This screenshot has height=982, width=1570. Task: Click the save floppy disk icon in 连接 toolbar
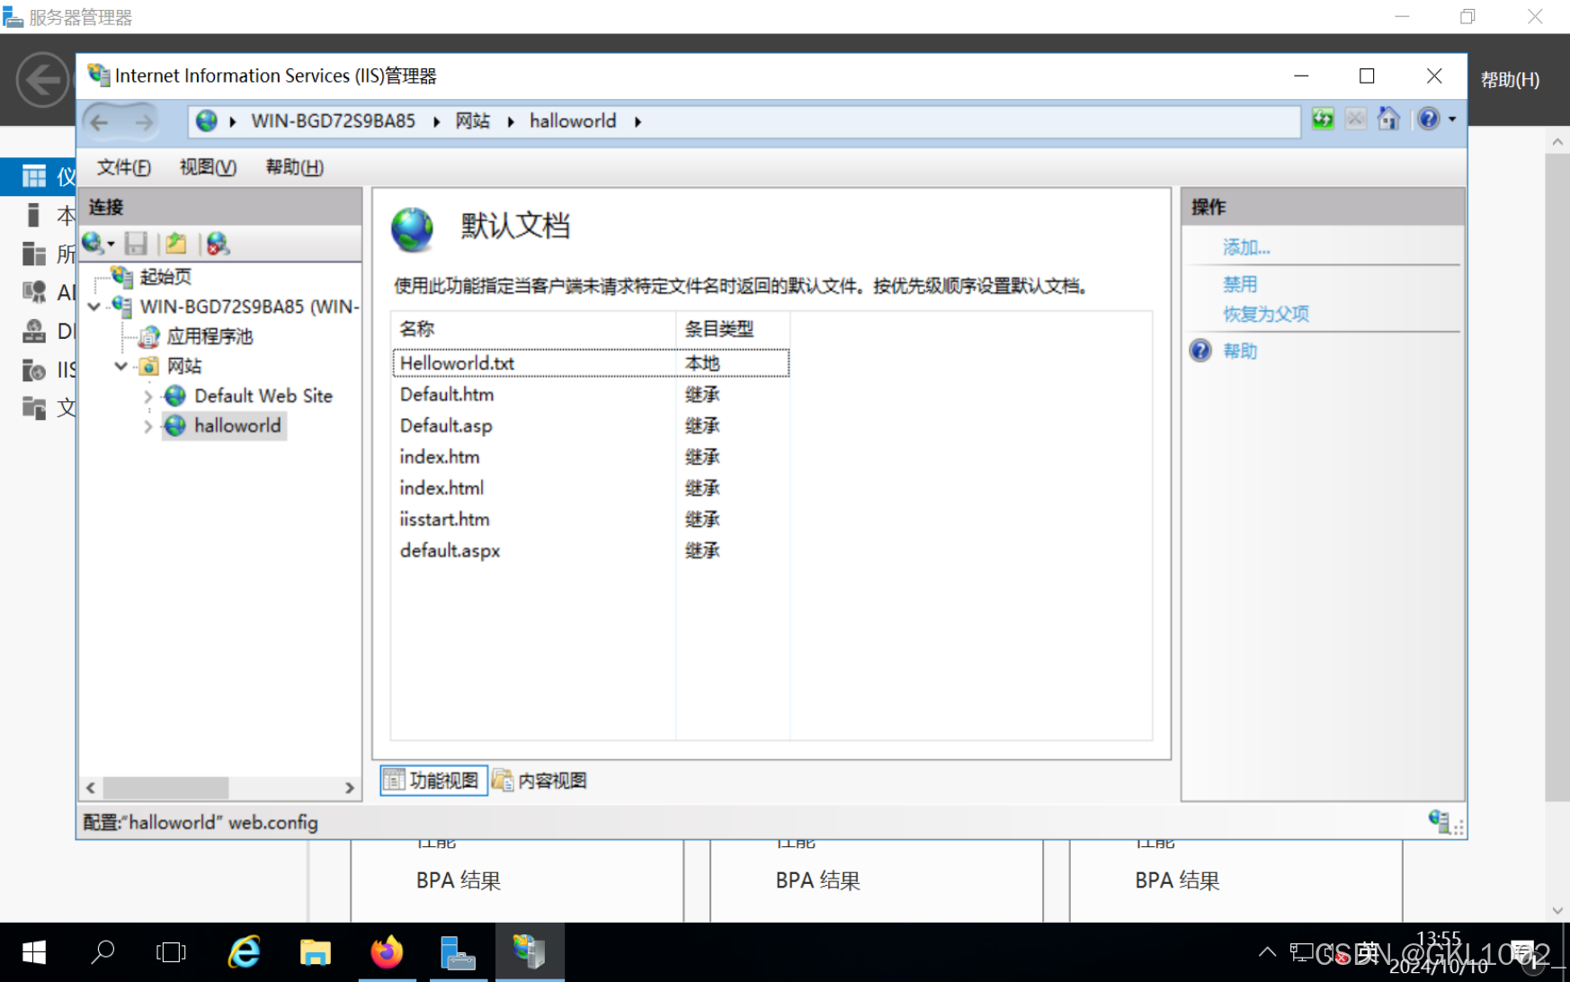[137, 244]
